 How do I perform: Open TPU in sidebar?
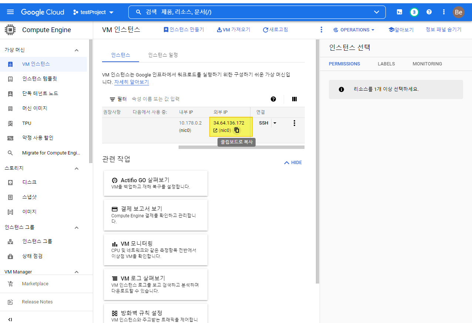tap(43, 123)
